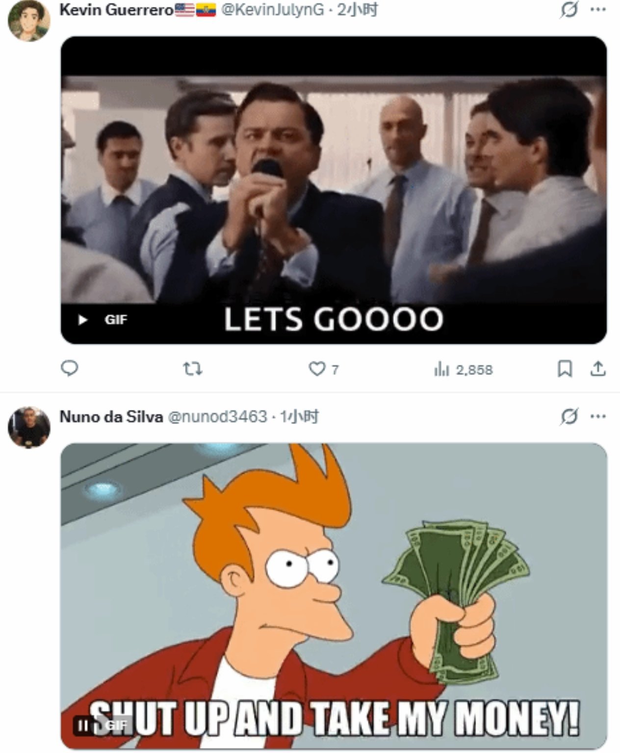Share Kevin Guerrero's tweet
The image size is (620, 753).
tap(597, 369)
